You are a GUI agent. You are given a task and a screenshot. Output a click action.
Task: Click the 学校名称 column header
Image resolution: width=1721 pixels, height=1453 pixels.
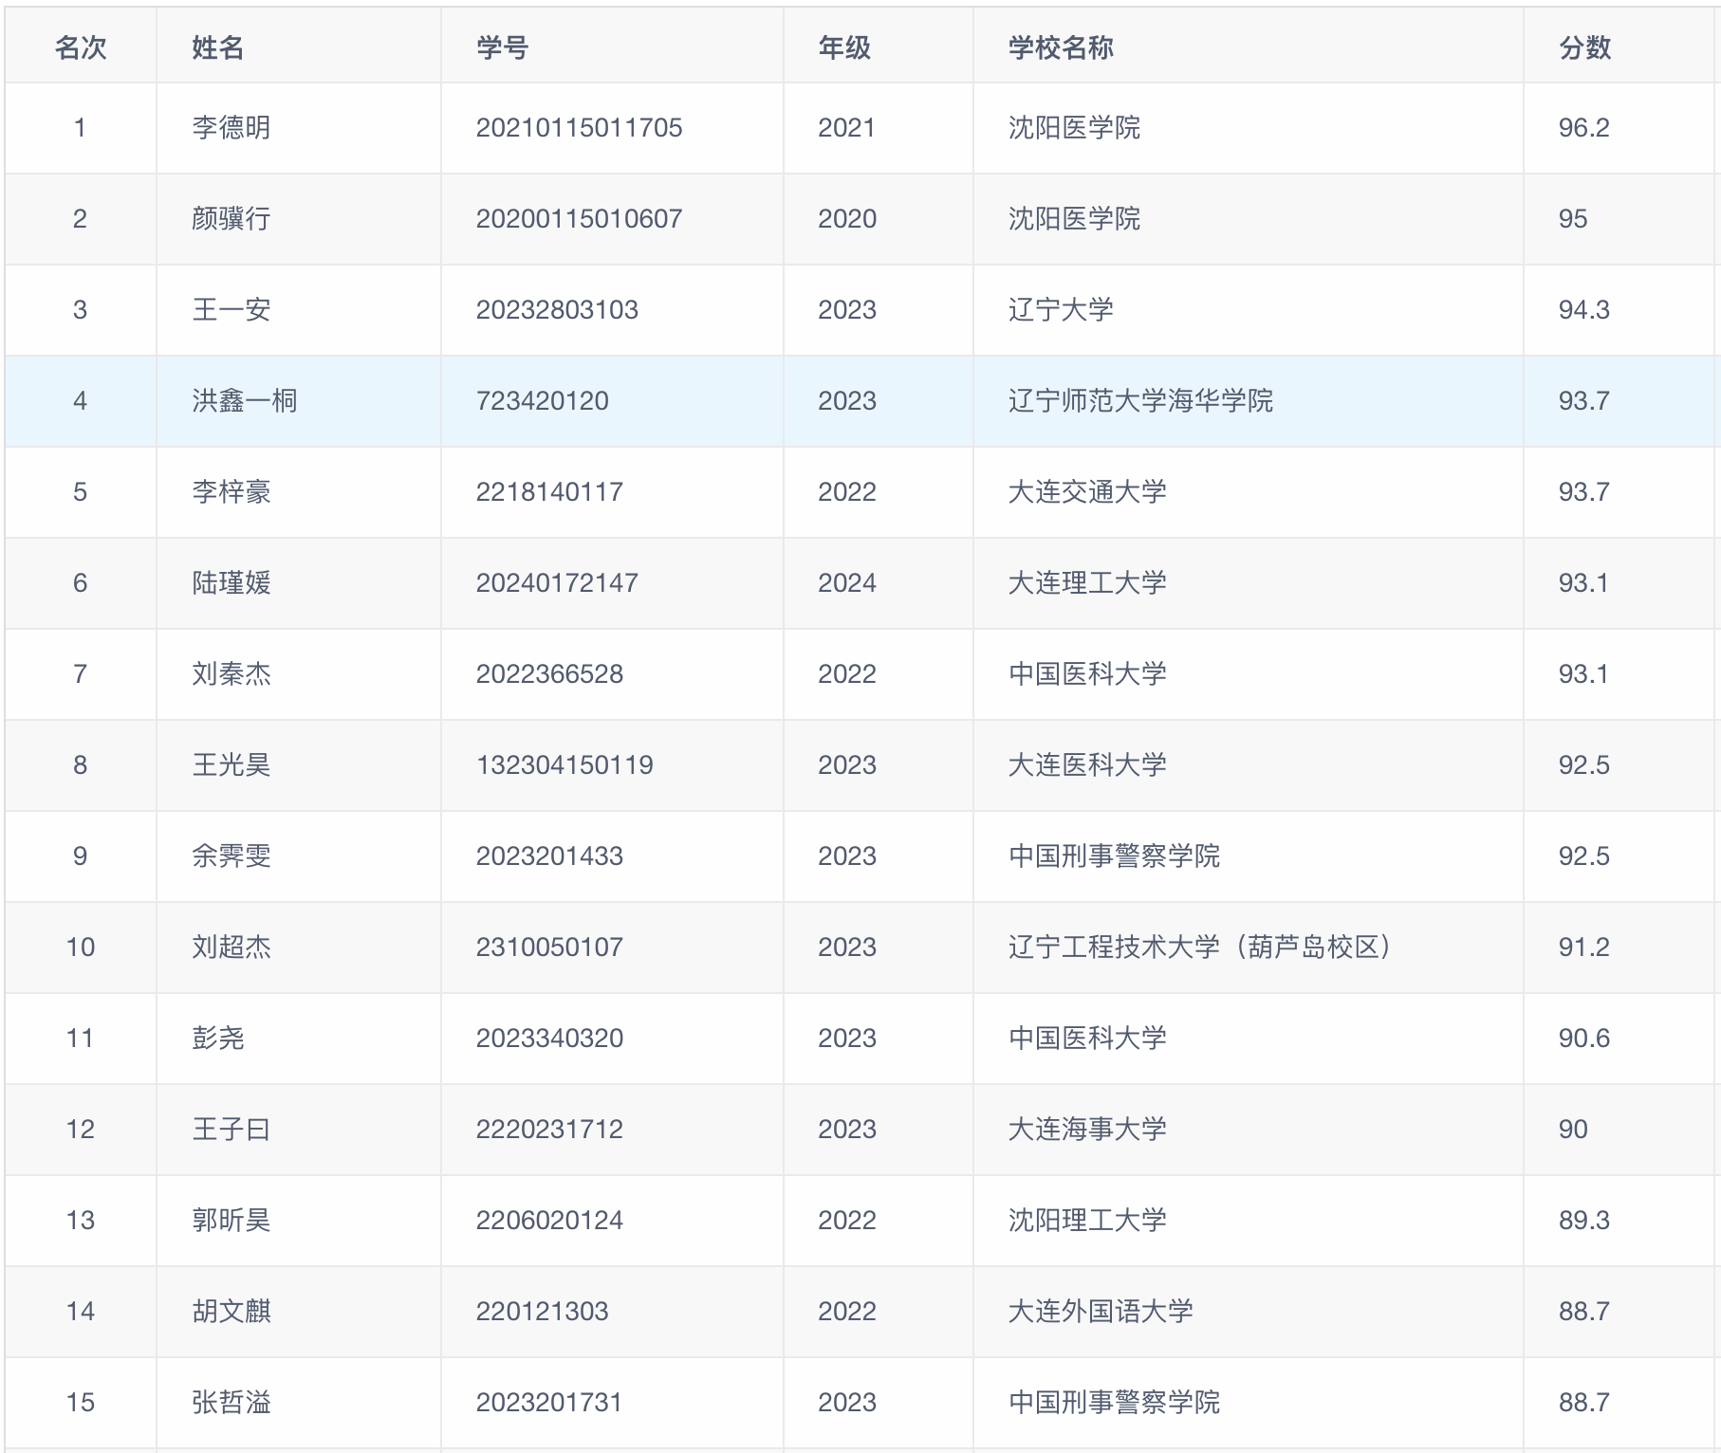[x=1061, y=47]
